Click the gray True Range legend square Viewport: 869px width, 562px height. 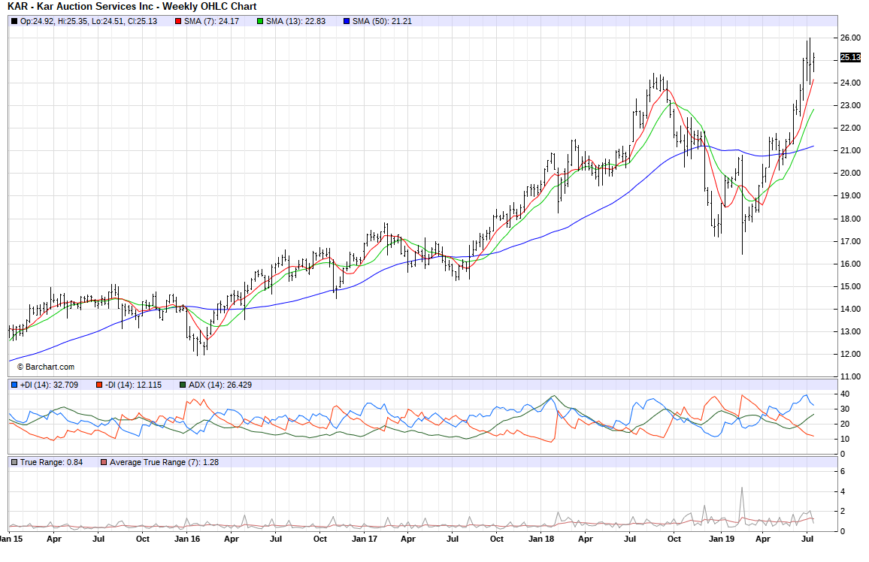point(14,461)
